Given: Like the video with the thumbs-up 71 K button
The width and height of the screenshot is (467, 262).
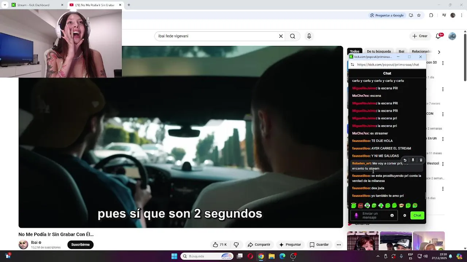Looking at the screenshot, I should 220,245.
